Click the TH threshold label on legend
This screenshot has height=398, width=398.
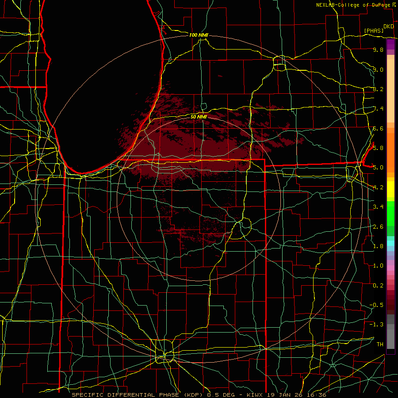[380, 344]
